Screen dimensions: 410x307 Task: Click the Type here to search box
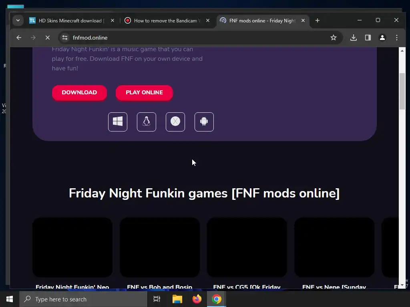coord(83,299)
